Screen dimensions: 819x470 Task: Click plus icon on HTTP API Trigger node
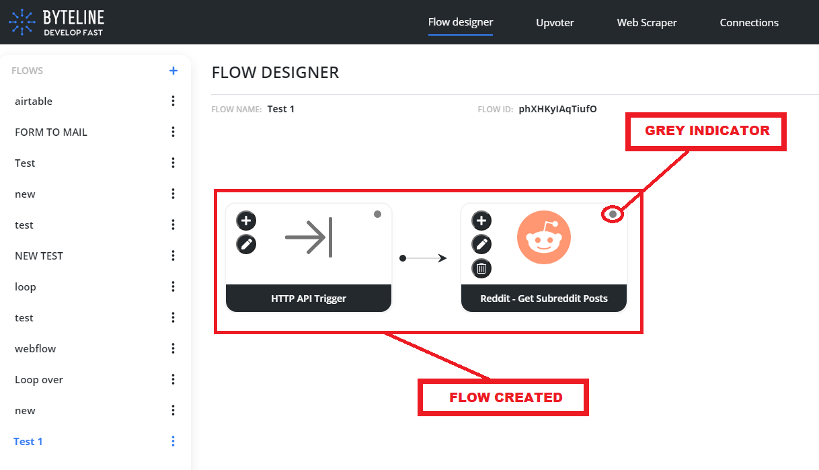point(246,221)
